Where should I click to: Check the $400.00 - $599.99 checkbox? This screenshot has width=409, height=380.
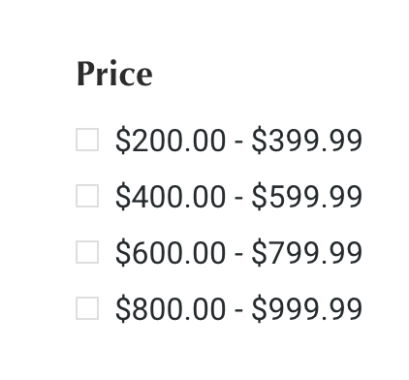[87, 196]
